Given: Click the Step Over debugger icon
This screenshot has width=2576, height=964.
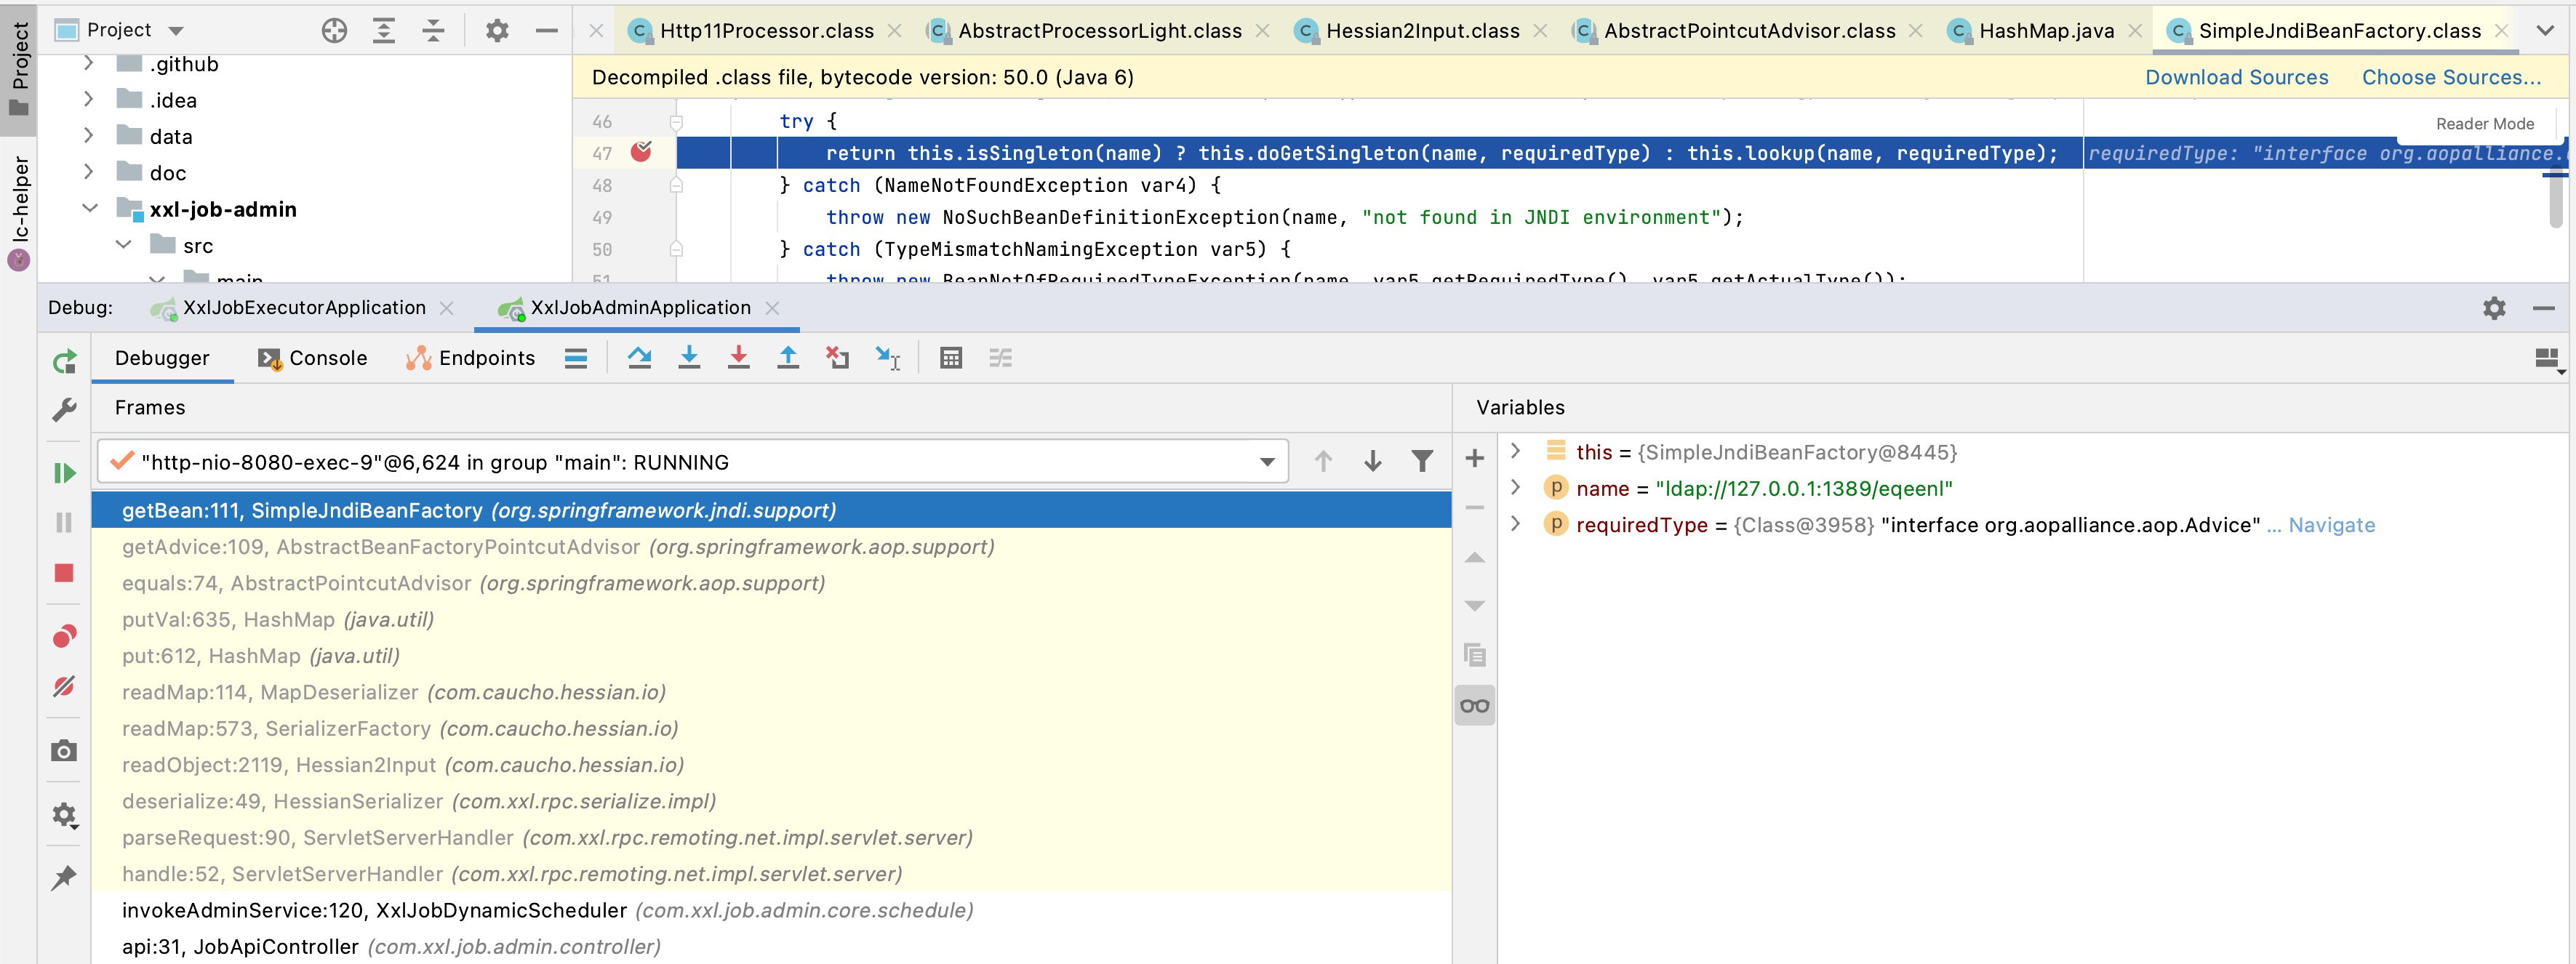Looking at the screenshot, I should click(639, 358).
